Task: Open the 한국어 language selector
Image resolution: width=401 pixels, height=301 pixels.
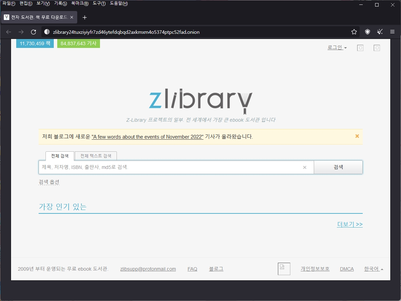Action: 373,269
